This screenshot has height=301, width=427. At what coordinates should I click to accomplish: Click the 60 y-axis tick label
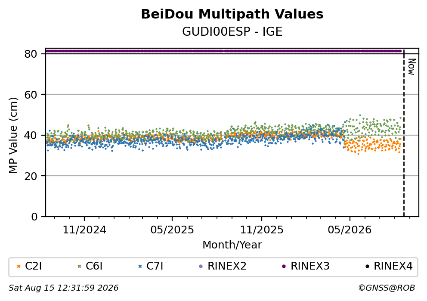coord(31,95)
